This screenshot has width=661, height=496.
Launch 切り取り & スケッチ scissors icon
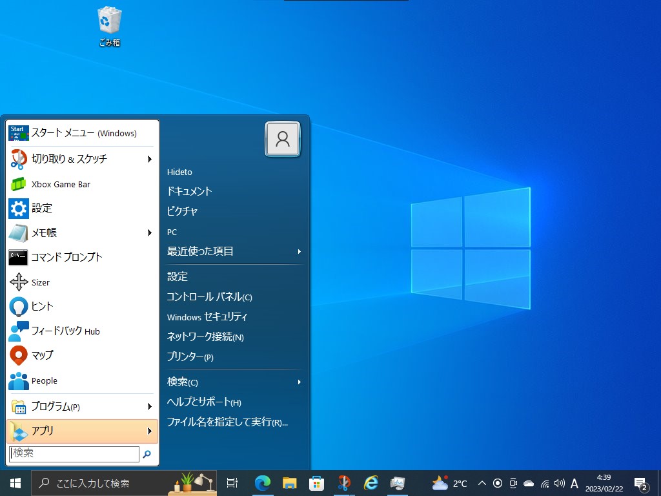[19, 159]
